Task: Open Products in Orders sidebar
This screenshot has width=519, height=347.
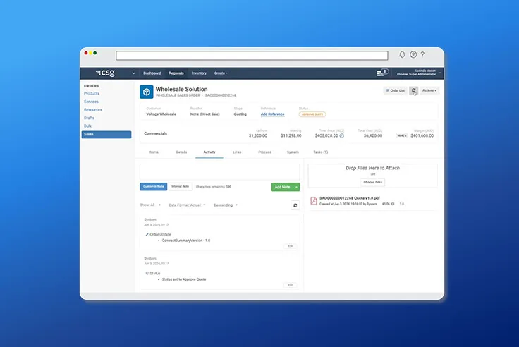Action: click(x=92, y=93)
